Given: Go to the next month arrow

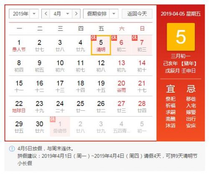Looking at the screenshot, I should point(76,14).
